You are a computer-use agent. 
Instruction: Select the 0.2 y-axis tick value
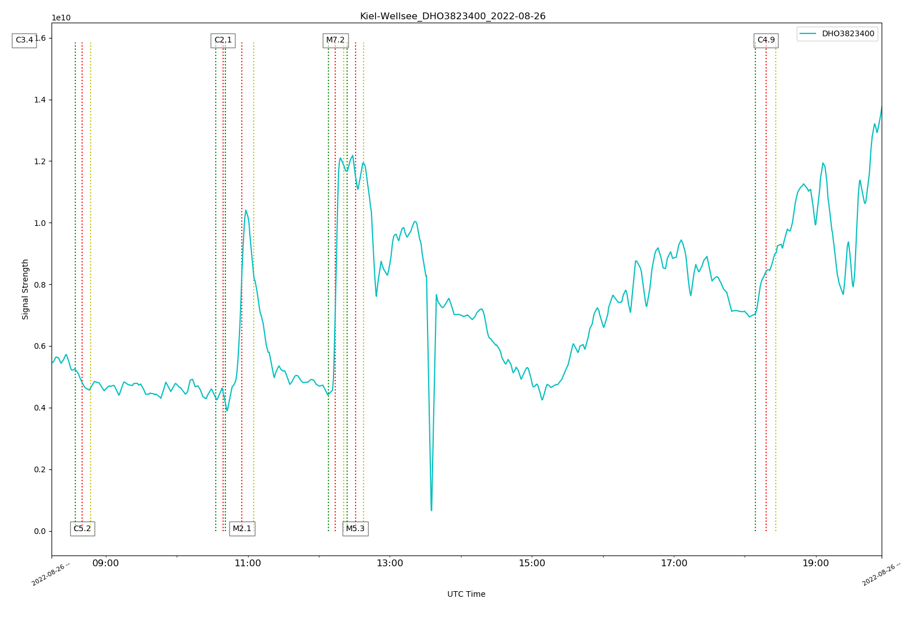pyautogui.click(x=40, y=470)
